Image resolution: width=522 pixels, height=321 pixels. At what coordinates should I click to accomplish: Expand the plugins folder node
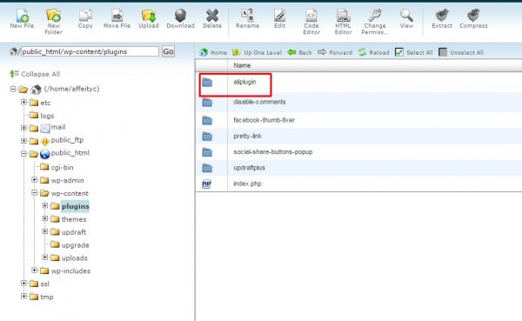tap(45, 205)
